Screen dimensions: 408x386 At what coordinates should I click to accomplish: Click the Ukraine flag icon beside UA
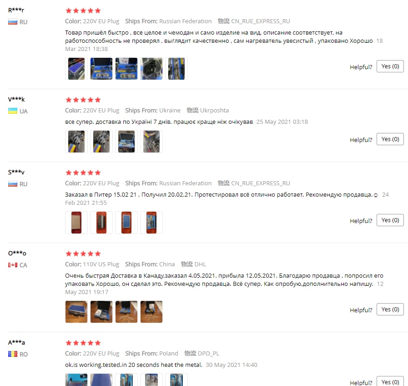12,111
